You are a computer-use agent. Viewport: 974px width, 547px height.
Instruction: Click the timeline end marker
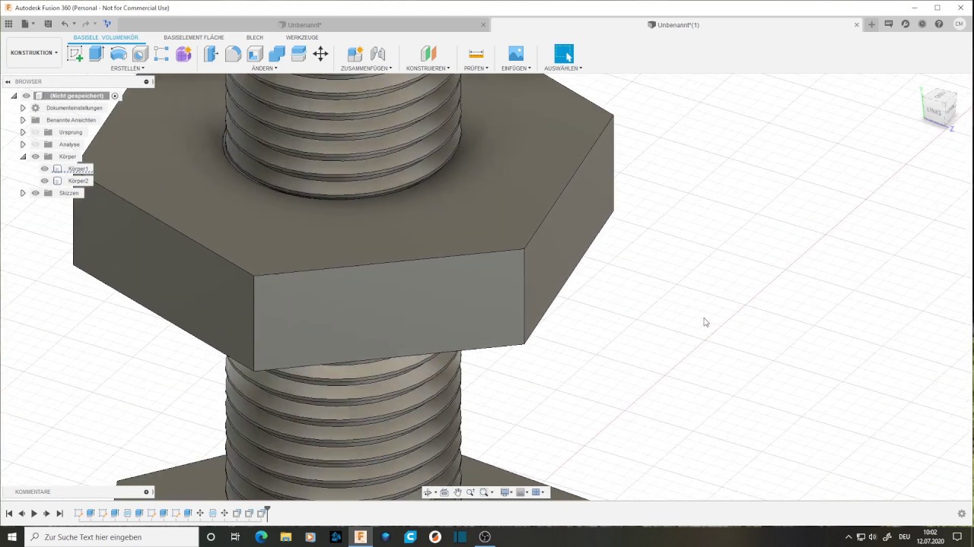pyautogui.click(x=267, y=514)
